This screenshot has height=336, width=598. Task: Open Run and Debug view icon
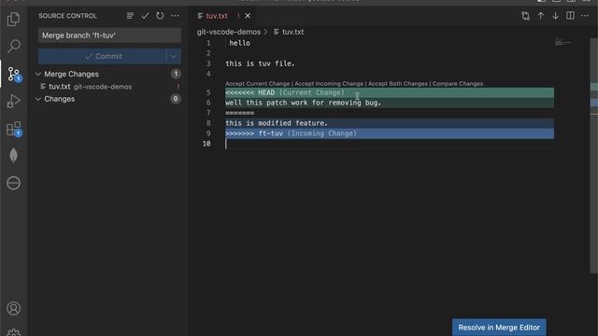[x=13, y=102]
